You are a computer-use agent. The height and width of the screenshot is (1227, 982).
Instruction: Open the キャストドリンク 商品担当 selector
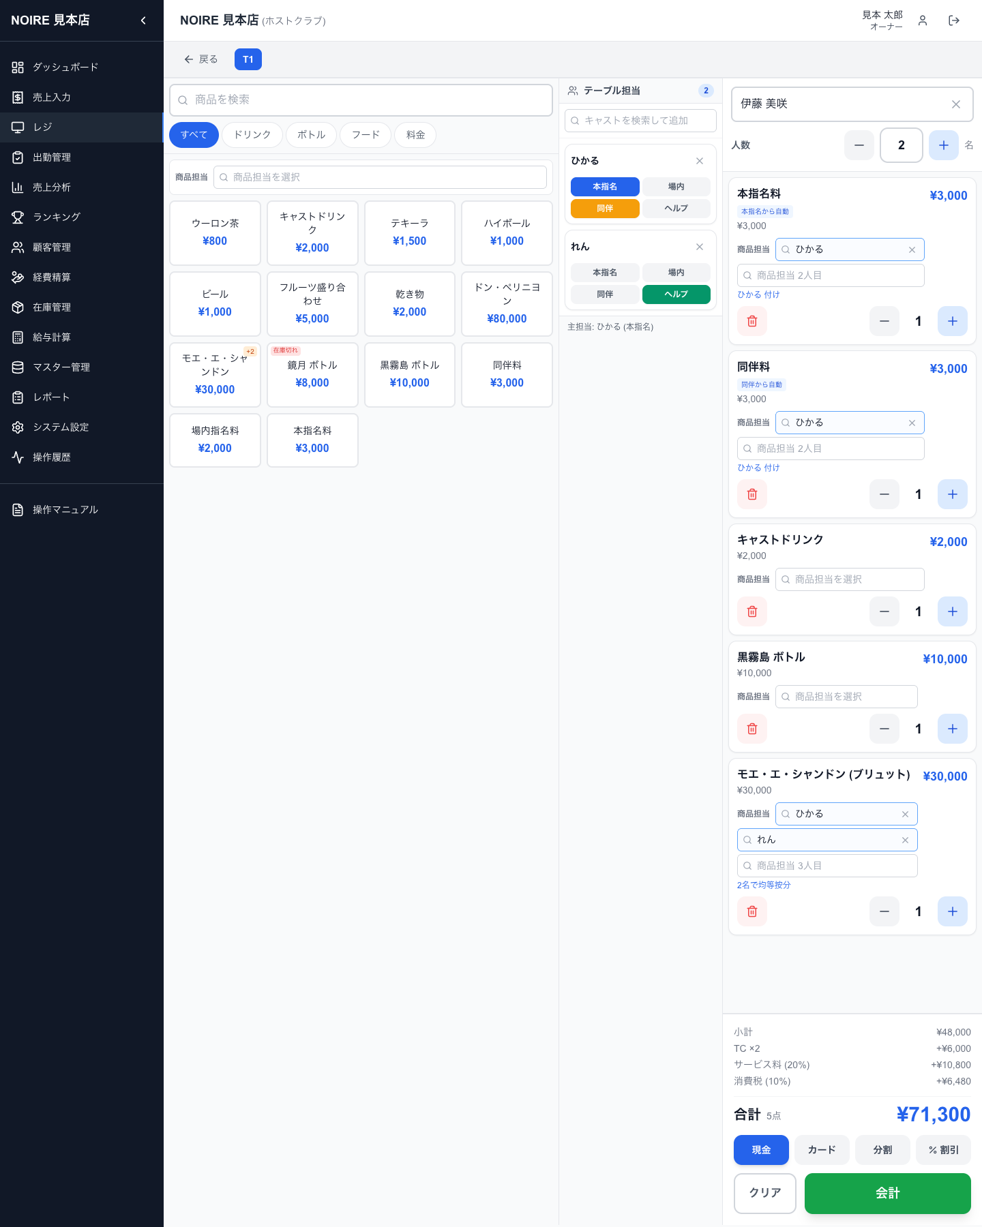[850, 579]
